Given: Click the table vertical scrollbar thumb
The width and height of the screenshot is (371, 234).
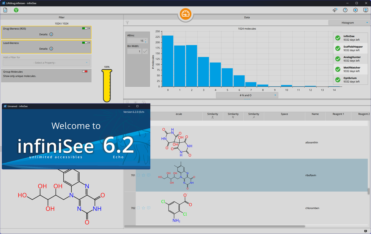Looking at the screenshot, I should (x=369, y=191).
